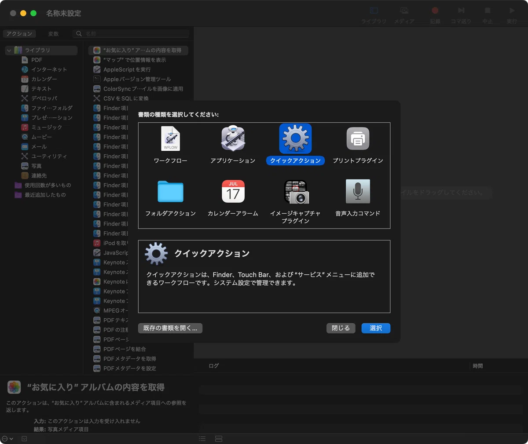Open existing document via 既存の書類を開く…

coord(170,328)
